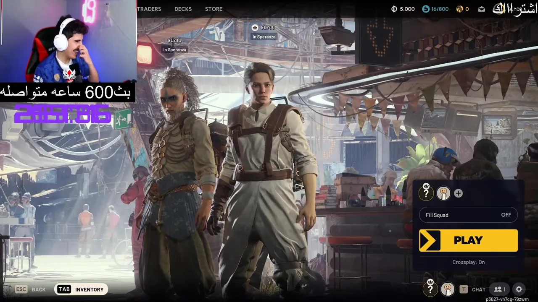Toggle the Crossplay: On setting
The height and width of the screenshot is (302, 538).
[468, 262]
